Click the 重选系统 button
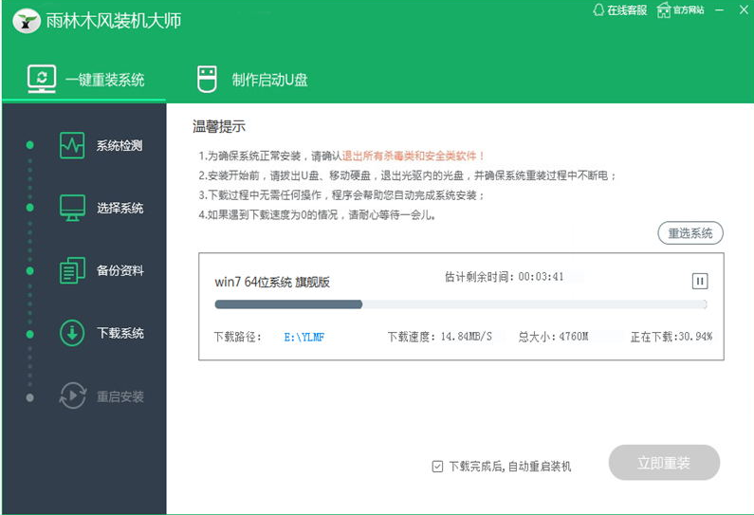The width and height of the screenshot is (754, 515). 690,233
